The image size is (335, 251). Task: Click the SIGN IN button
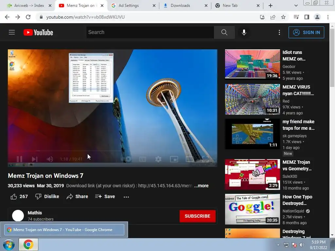click(306, 32)
